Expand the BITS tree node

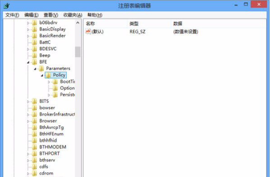(28, 101)
